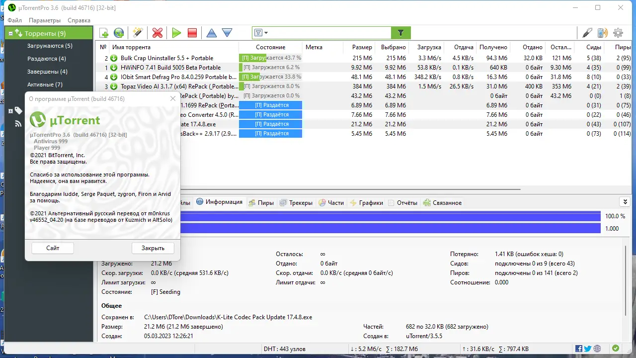Add a torrent from URL
The height and width of the screenshot is (358, 636).
118,32
